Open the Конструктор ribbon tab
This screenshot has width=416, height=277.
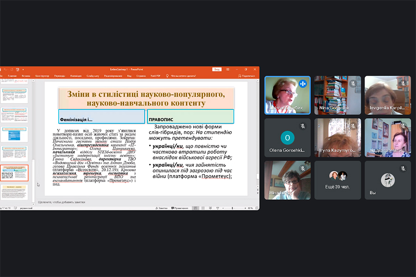pyautogui.click(x=42, y=76)
